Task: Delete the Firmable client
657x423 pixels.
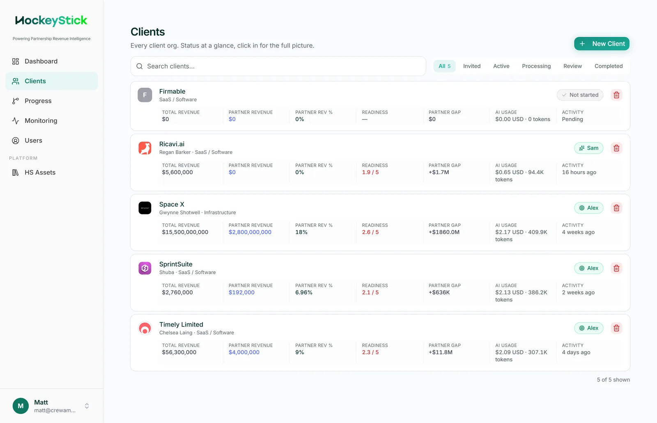Action: pos(616,95)
